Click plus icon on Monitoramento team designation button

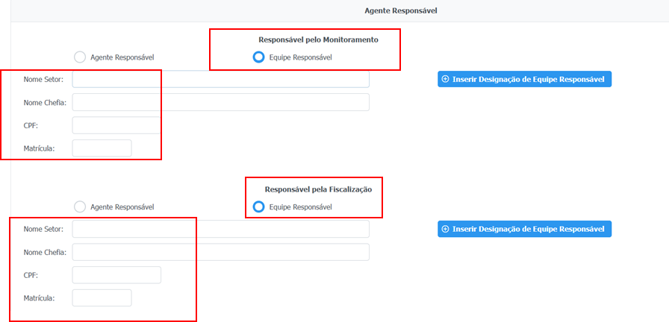[x=446, y=79]
